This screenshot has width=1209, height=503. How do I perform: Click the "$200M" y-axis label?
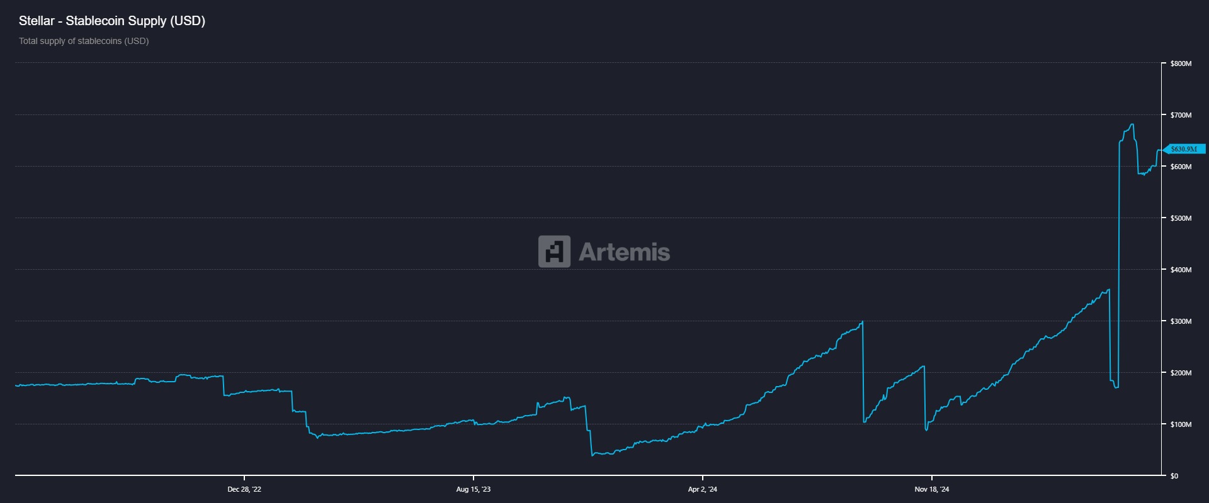coord(1181,373)
